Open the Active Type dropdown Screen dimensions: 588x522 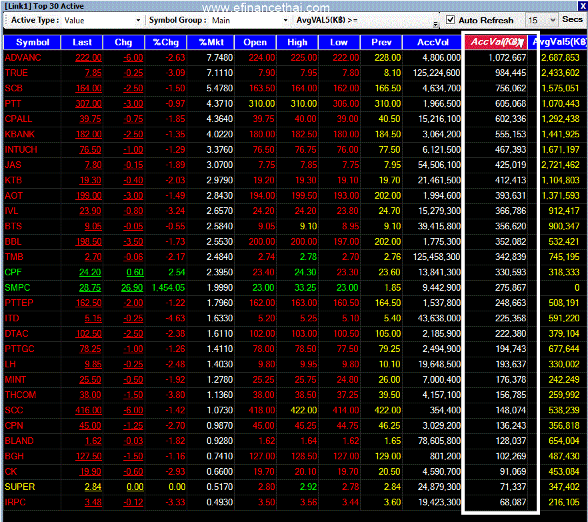[x=138, y=20]
